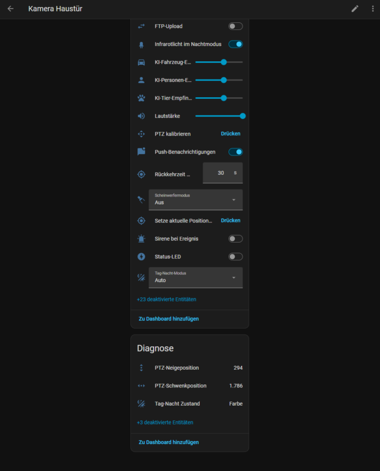
Task: Click the Scheinwerfermodus spotlight icon
Action: tap(141, 200)
